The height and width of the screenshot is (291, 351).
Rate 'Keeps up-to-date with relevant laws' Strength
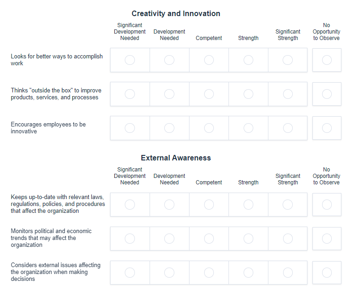pyautogui.click(x=248, y=204)
